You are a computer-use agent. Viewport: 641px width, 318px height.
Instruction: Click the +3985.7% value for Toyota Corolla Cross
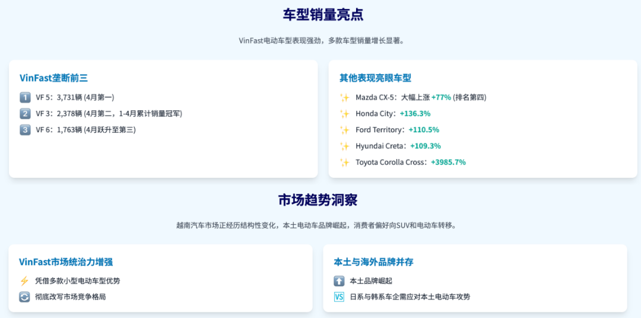click(x=449, y=163)
